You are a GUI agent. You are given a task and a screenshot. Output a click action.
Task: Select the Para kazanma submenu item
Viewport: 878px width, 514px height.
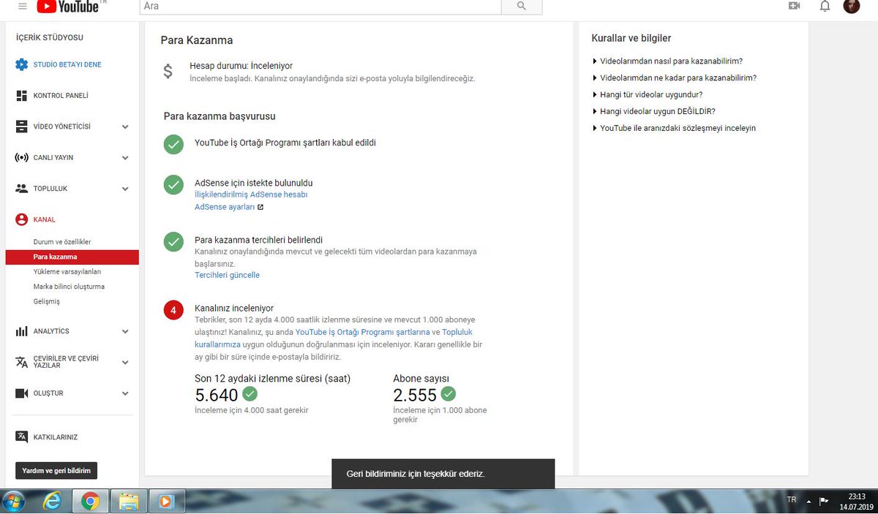[72, 257]
